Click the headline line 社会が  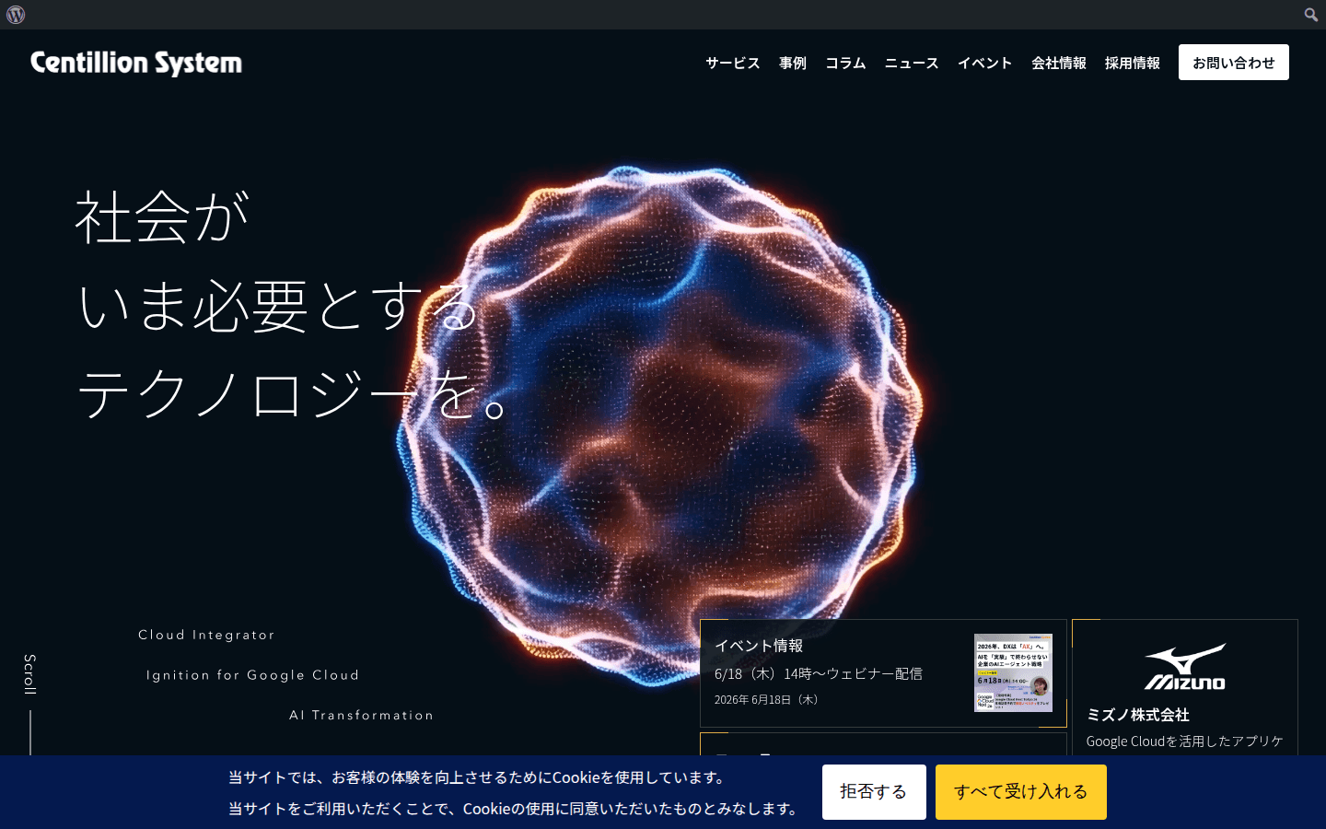click(x=162, y=218)
